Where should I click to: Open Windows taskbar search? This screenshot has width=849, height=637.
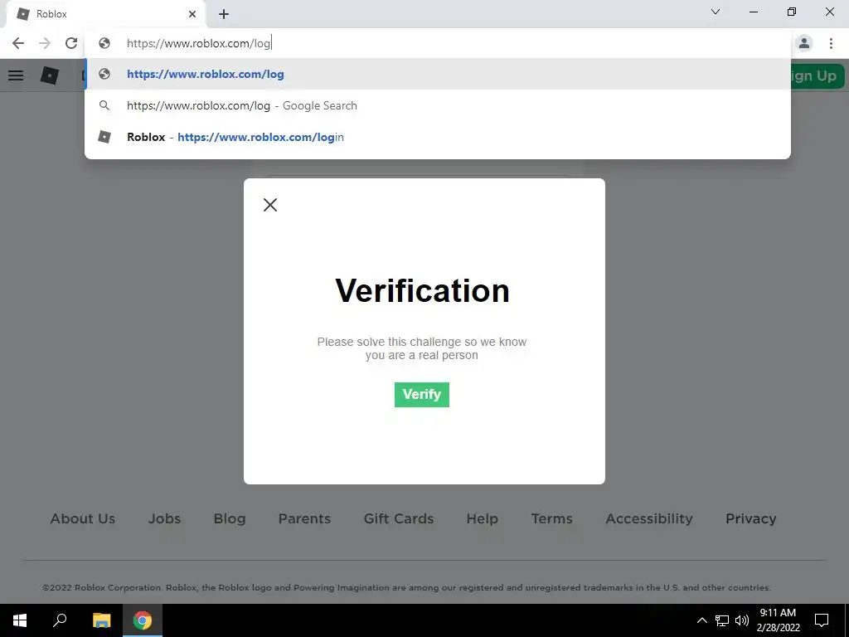(x=60, y=620)
